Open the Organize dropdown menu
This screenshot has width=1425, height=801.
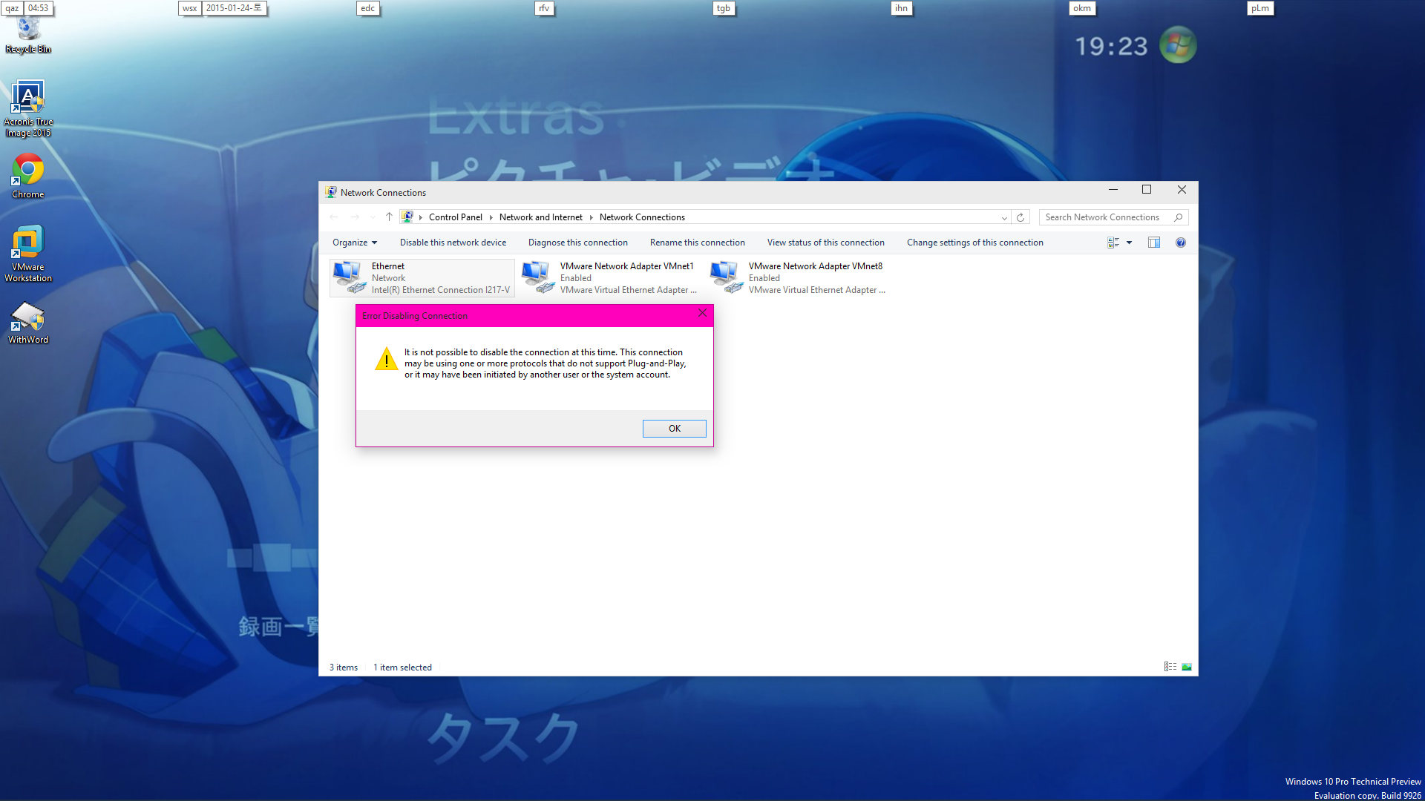click(355, 243)
